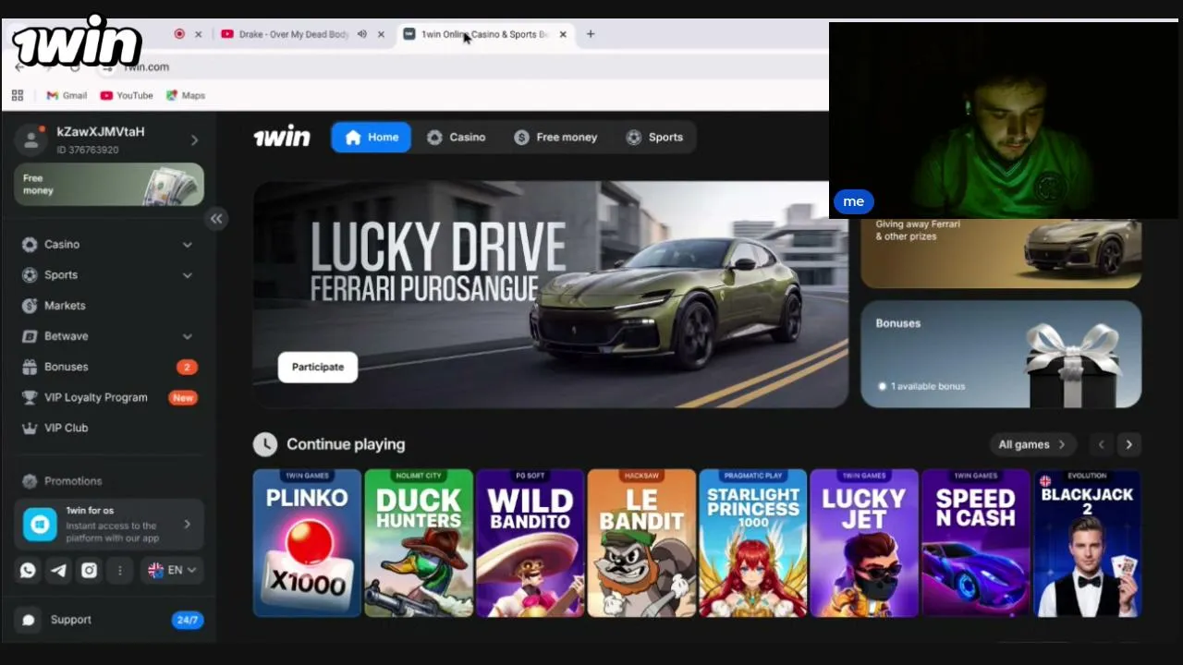Viewport: 1183px width, 665px height.
Task: Open the Chrome apps grid icon
Action: pos(18,95)
